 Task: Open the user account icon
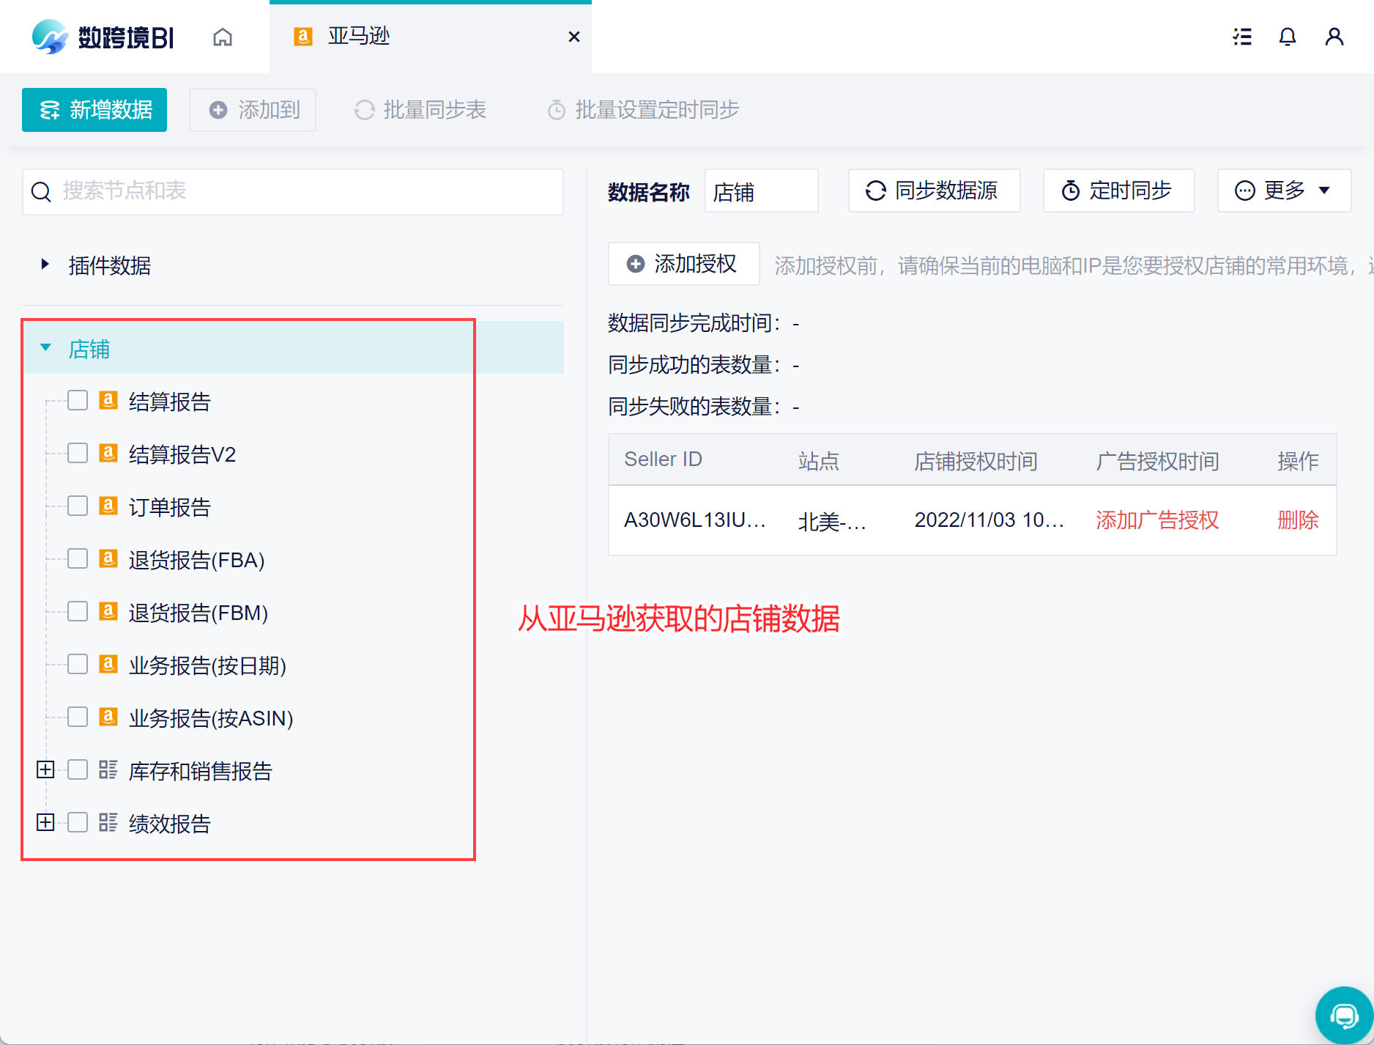click(x=1334, y=37)
